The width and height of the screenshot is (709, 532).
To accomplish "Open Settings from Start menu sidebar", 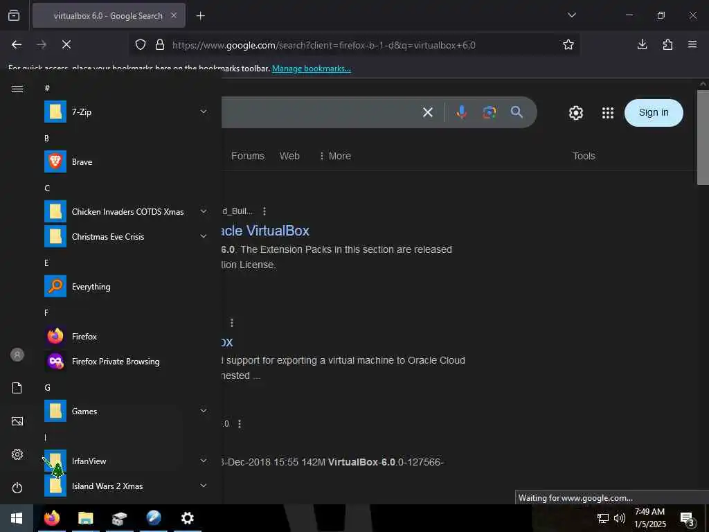I will coord(17,454).
